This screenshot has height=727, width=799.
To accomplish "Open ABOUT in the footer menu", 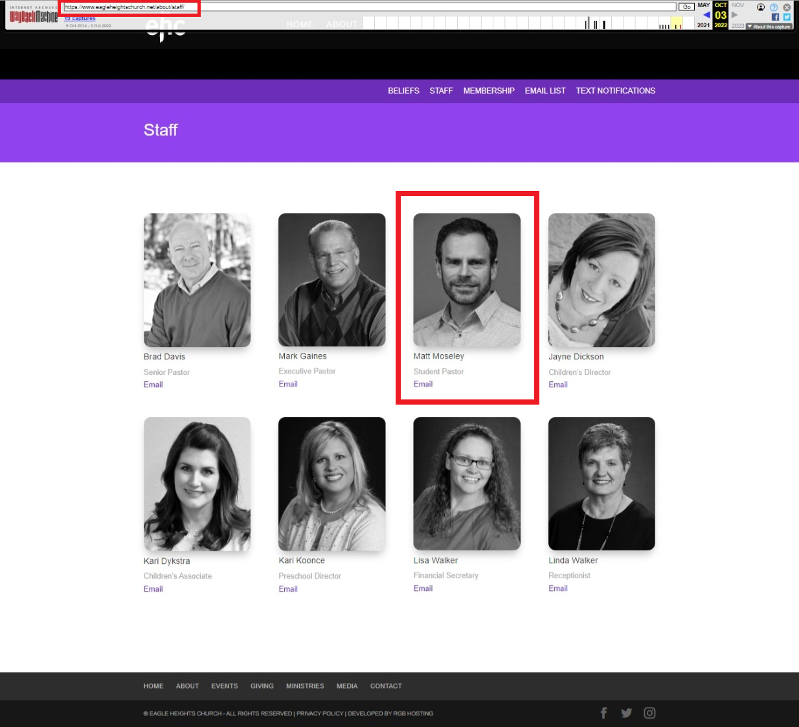I will [187, 686].
